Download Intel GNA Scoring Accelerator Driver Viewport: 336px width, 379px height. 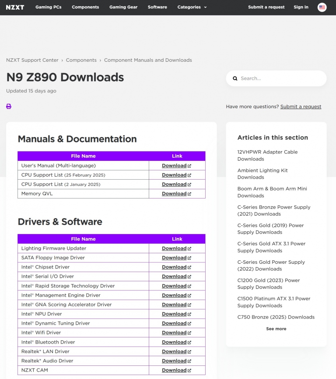(176, 305)
